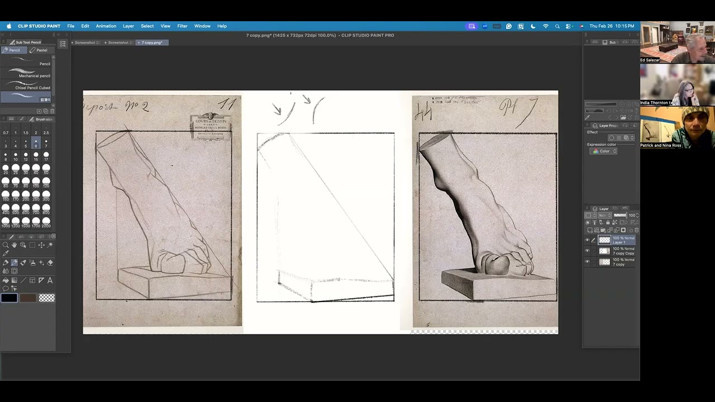Toggle border effect circle in Layer Property

click(612, 138)
